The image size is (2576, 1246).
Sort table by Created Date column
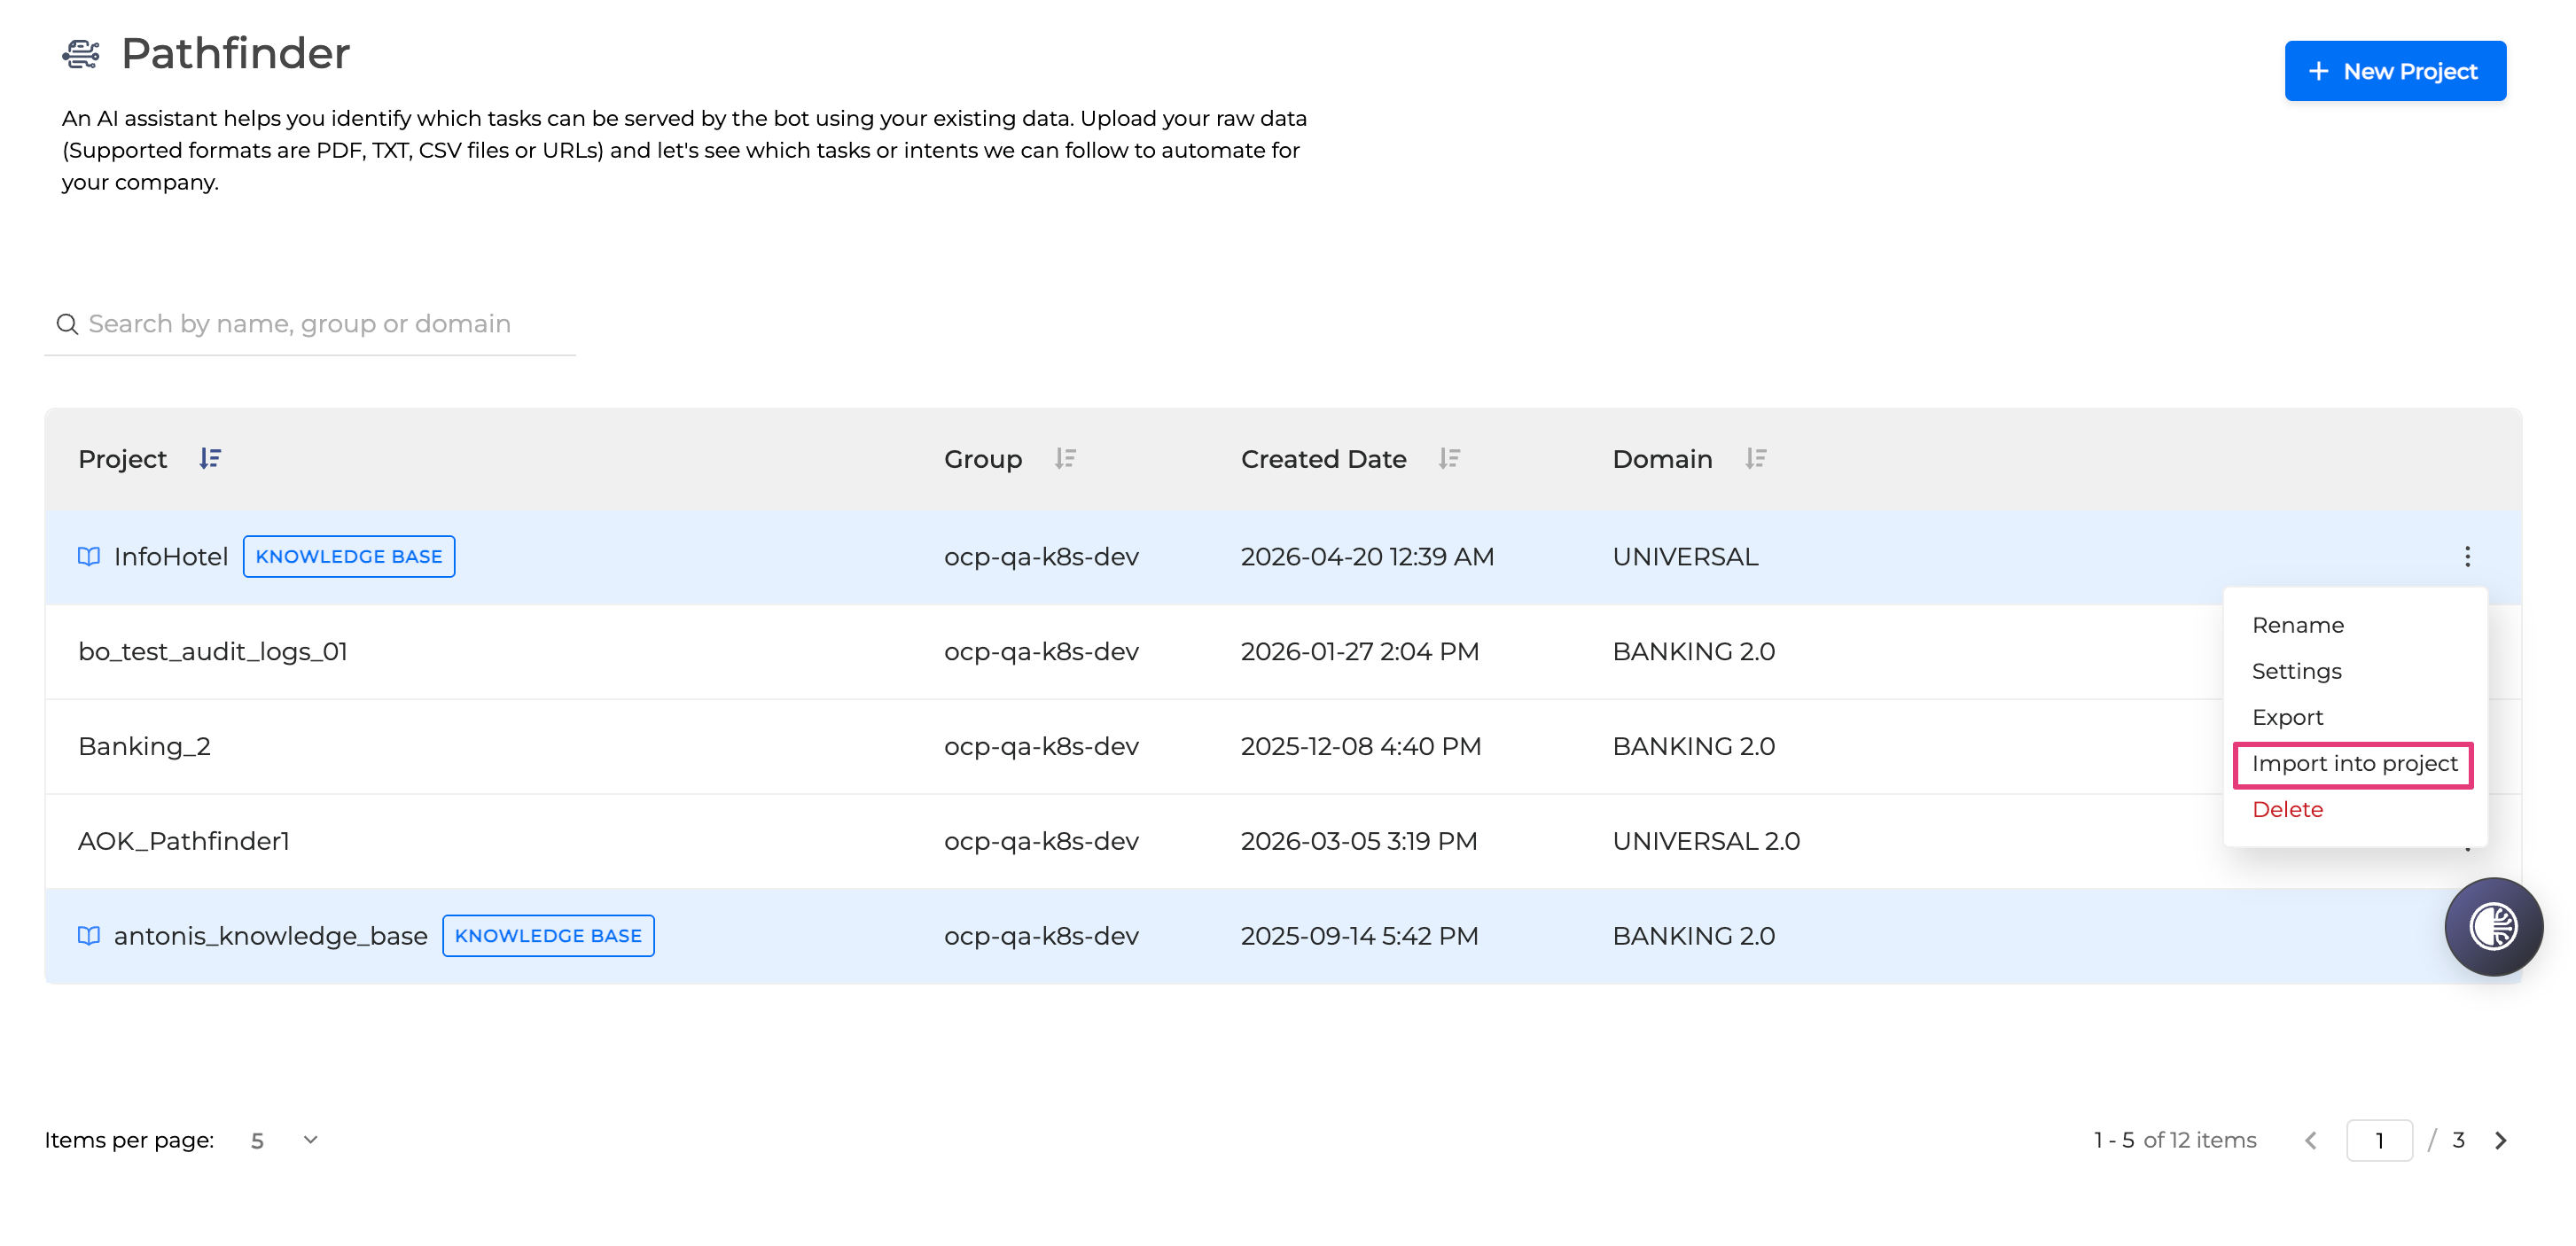(1449, 459)
